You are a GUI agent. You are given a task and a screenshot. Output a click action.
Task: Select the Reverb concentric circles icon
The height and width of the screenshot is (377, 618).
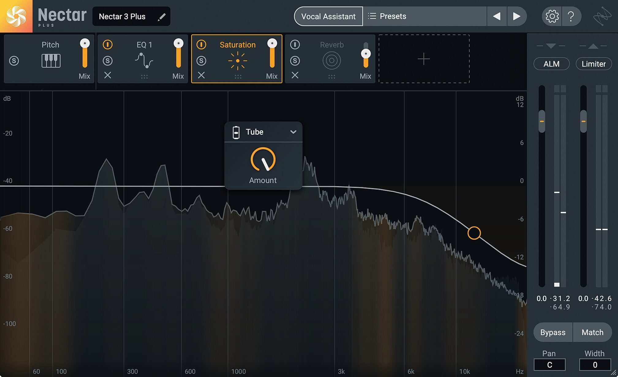pos(332,61)
